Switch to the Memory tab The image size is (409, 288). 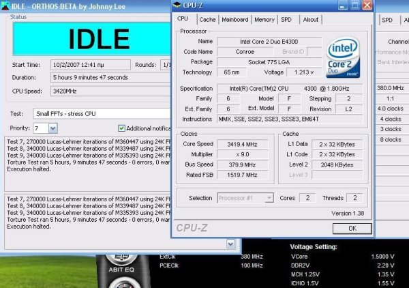[x=264, y=20]
